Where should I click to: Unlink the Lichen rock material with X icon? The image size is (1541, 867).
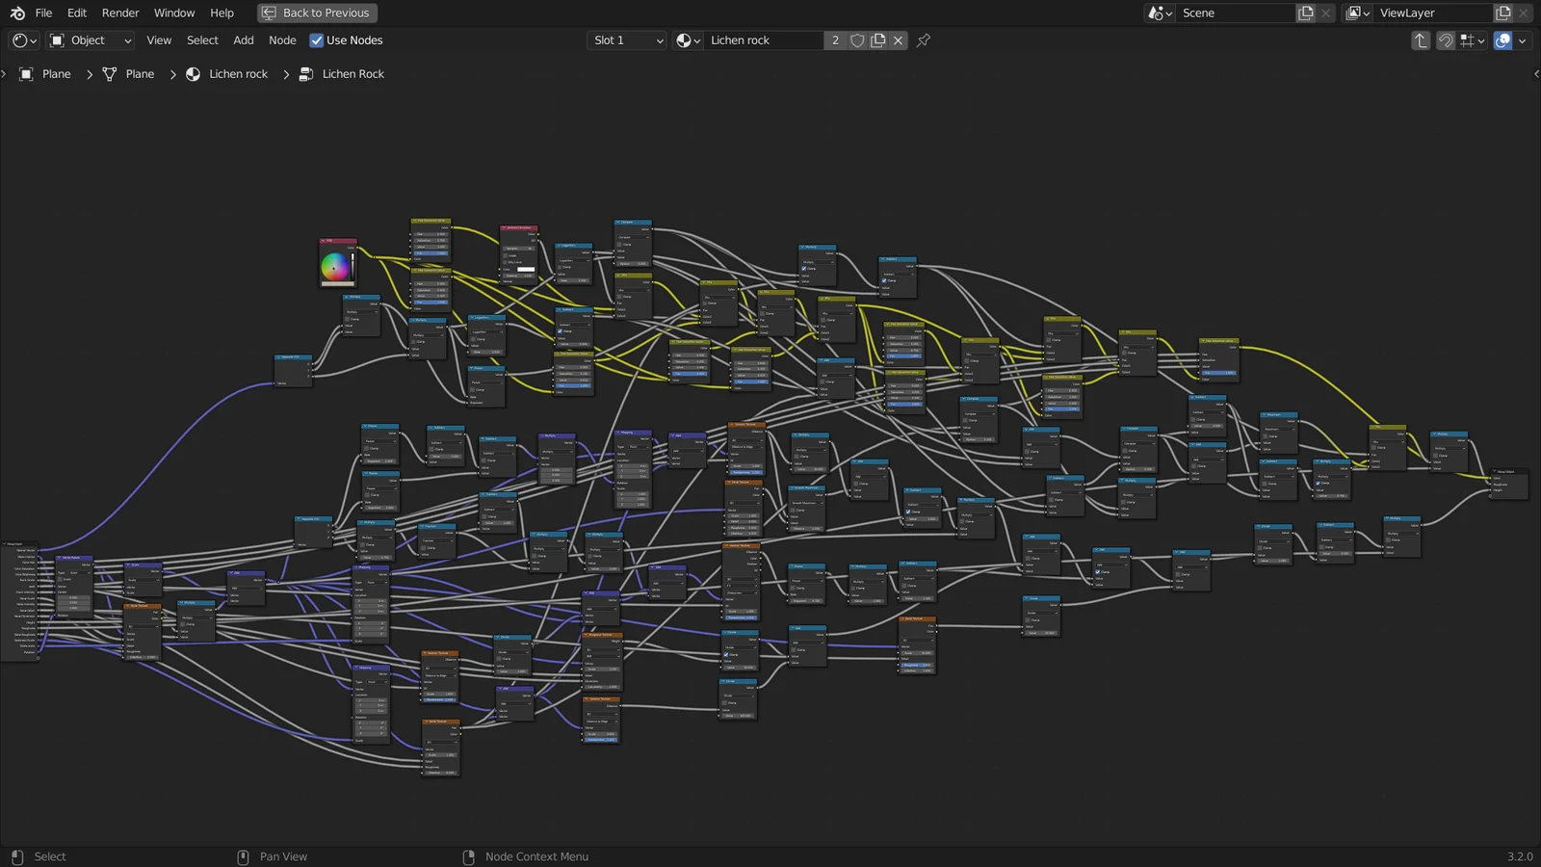[898, 39]
